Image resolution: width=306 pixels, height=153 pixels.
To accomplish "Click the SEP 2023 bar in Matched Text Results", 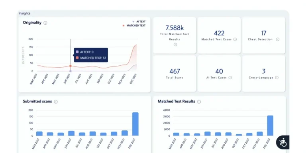I will click(x=239, y=135).
